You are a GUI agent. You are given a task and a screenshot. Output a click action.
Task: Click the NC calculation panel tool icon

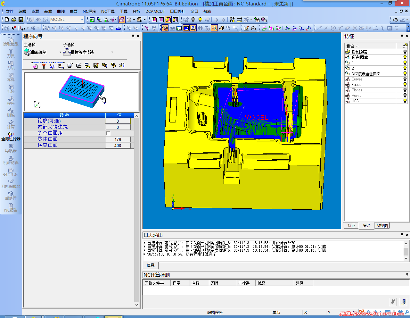393,302
